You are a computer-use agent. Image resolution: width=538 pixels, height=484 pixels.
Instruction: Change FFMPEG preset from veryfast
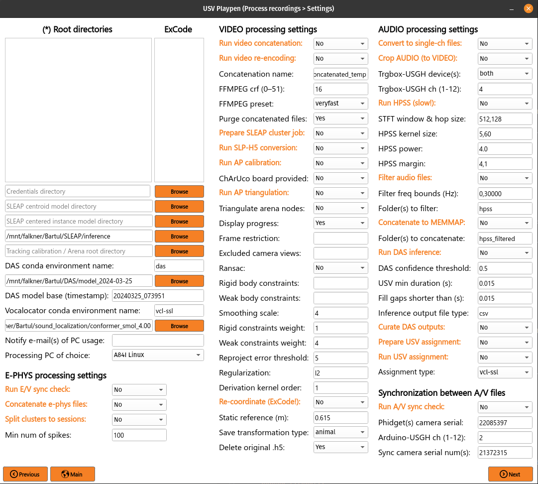point(340,103)
